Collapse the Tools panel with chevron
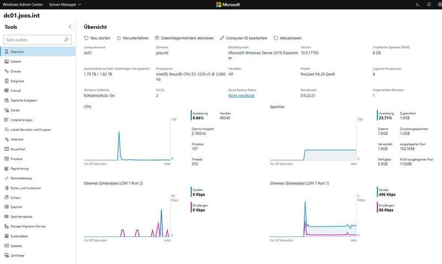This screenshot has width=442, height=264. [70, 27]
